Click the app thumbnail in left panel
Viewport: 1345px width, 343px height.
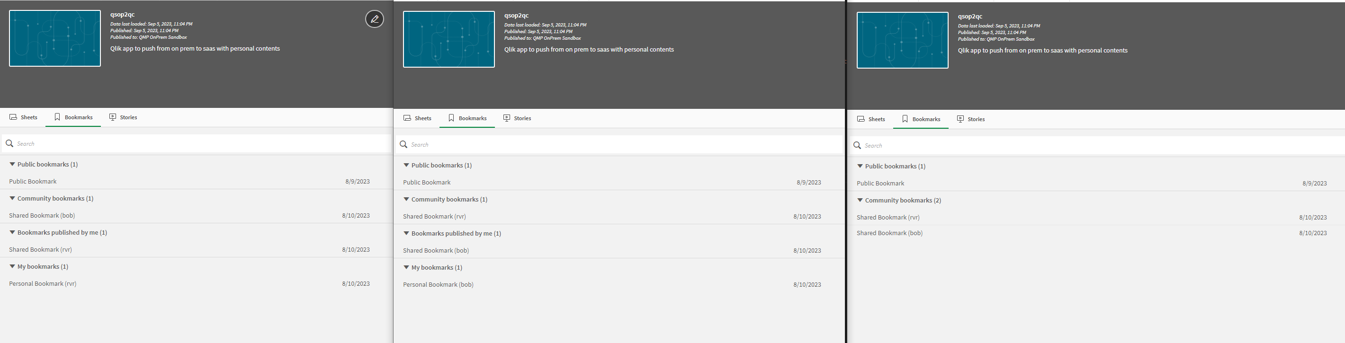(55, 38)
